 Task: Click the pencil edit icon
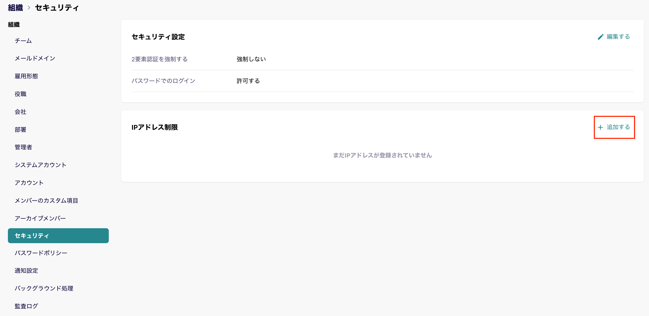tap(600, 37)
